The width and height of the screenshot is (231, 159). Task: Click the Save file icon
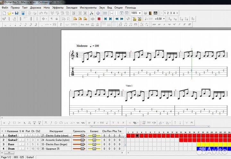[16, 13]
